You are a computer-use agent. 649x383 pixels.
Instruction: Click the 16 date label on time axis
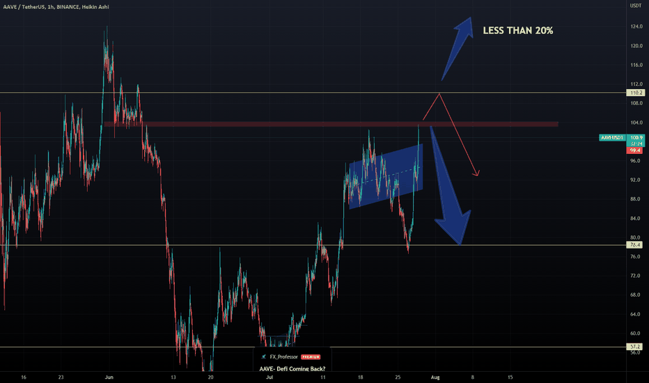(24, 377)
